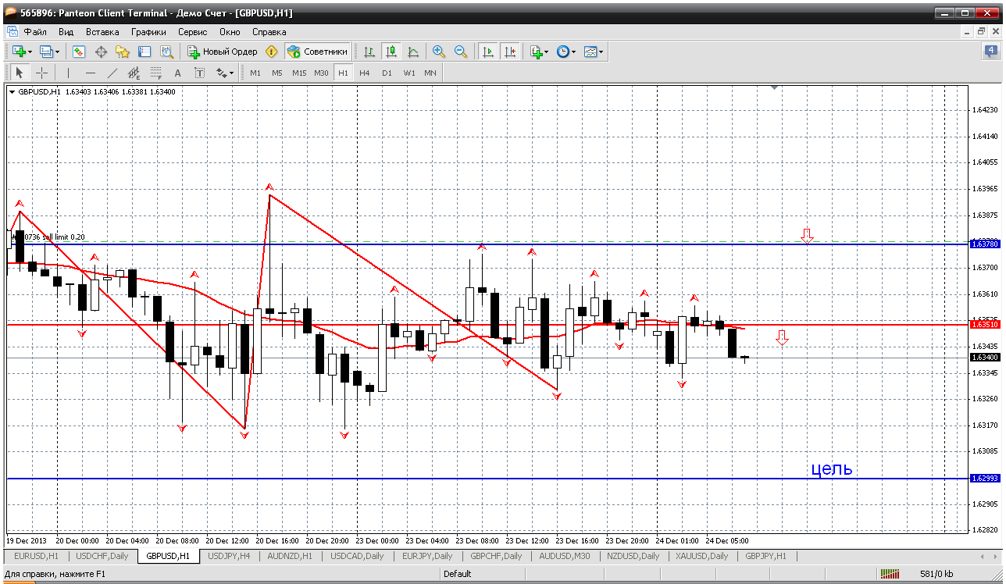Select the H4 timeframe

click(x=365, y=73)
